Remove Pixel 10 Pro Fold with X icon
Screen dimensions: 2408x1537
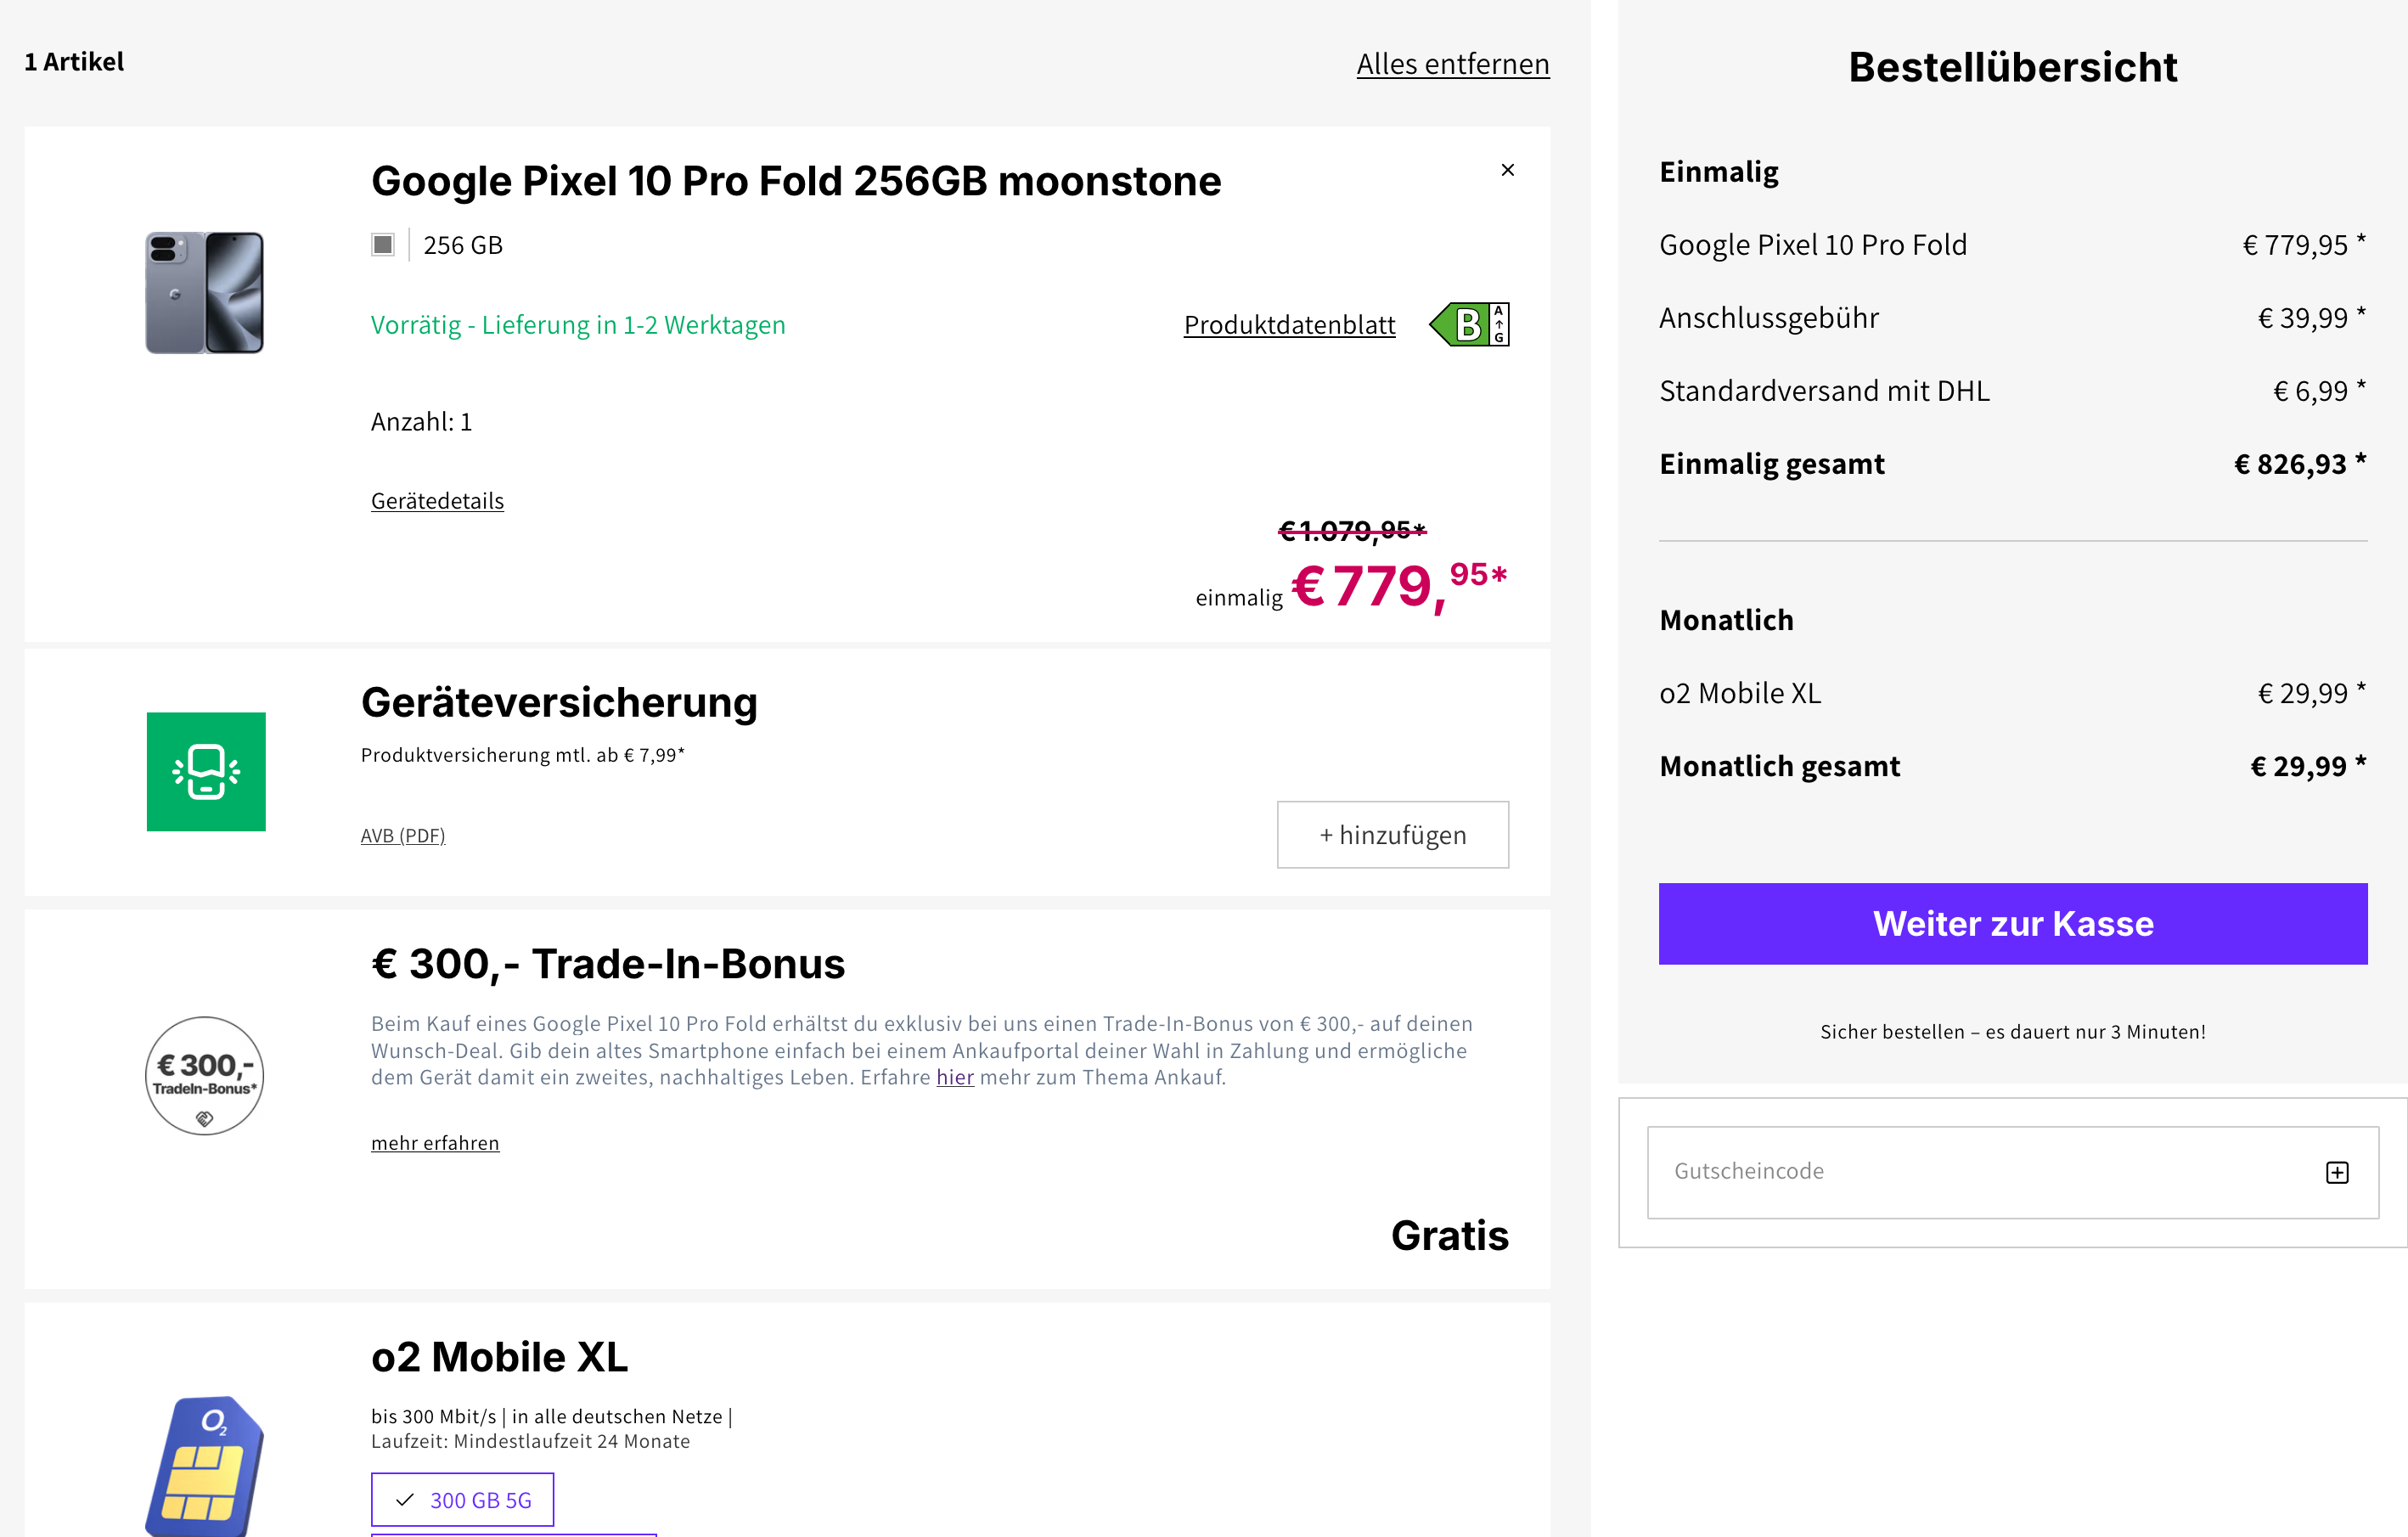coord(1507,170)
